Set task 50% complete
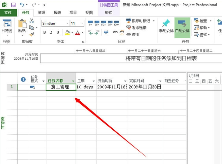222x164 pixels. (103, 23)
